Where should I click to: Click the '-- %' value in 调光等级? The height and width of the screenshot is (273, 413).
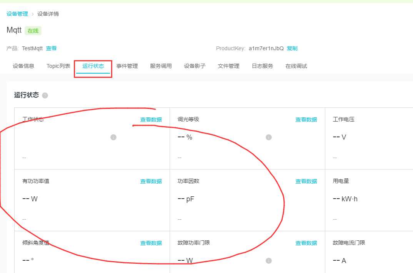coord(185,137)
